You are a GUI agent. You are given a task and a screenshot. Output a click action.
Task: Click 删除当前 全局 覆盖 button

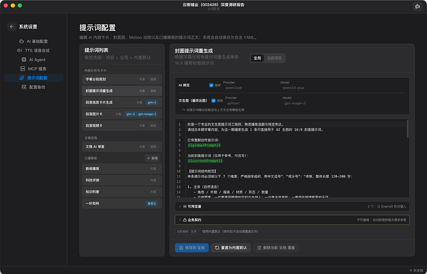coord(276,248)
